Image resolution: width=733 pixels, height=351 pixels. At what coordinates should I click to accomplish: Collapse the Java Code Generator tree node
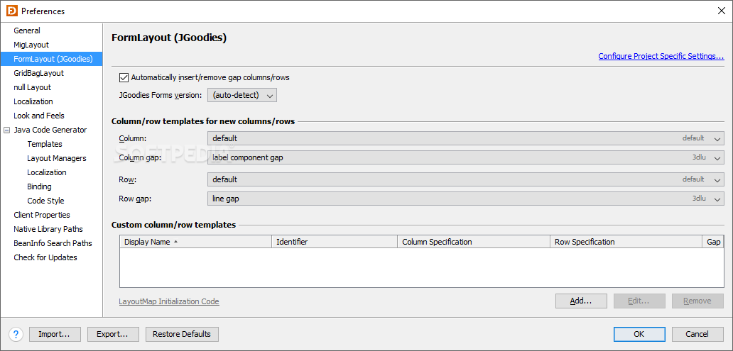click(x=6, y=130)
